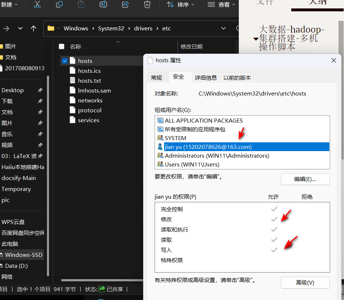Select the hosts.ics file in the list

click(89, 71)
